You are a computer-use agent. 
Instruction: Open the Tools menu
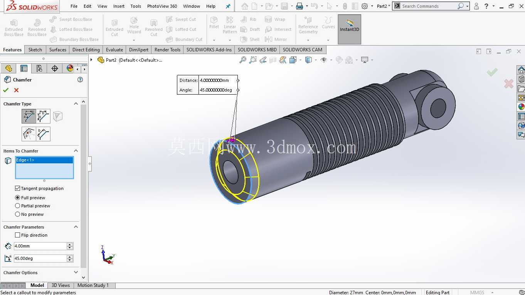coord(136,6)
